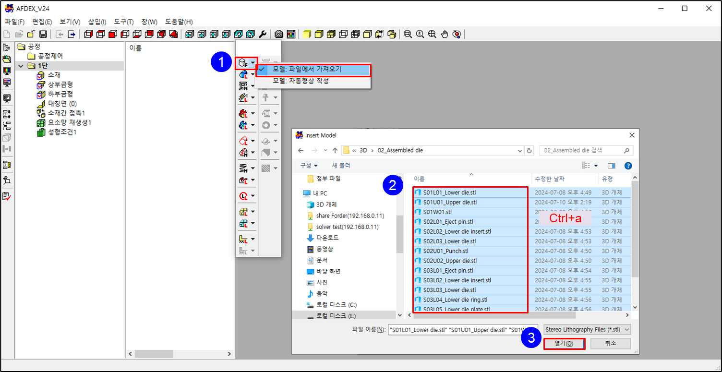Open the 삽입(I) menu
Screen dimensions: 722x372
[97, 22]
